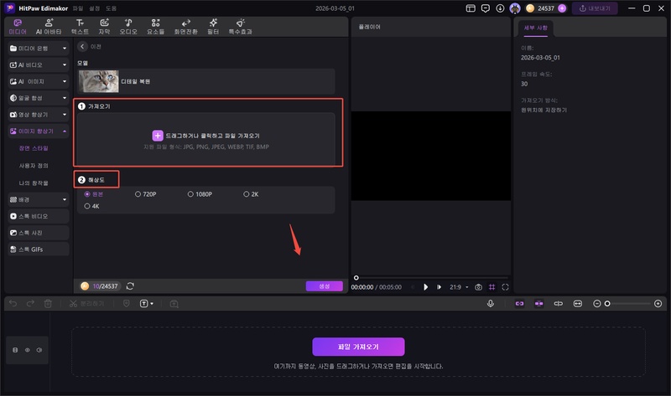Open the 파일 menu in title bar
671x396 pixels.
click(78, 8)
